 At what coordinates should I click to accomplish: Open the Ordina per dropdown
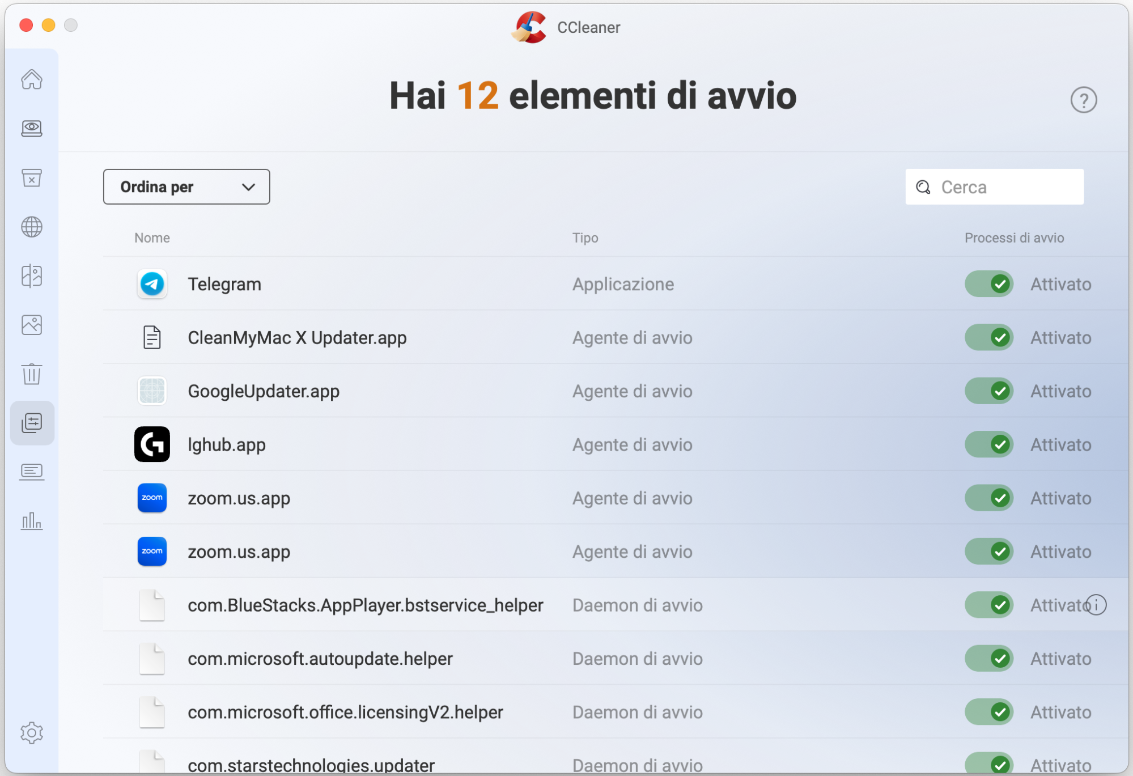pos(186,187)
